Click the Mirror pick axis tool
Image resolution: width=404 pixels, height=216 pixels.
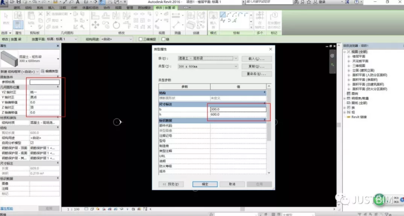116,16
